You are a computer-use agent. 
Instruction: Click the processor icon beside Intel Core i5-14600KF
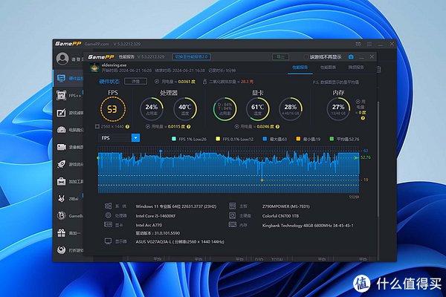108,215
